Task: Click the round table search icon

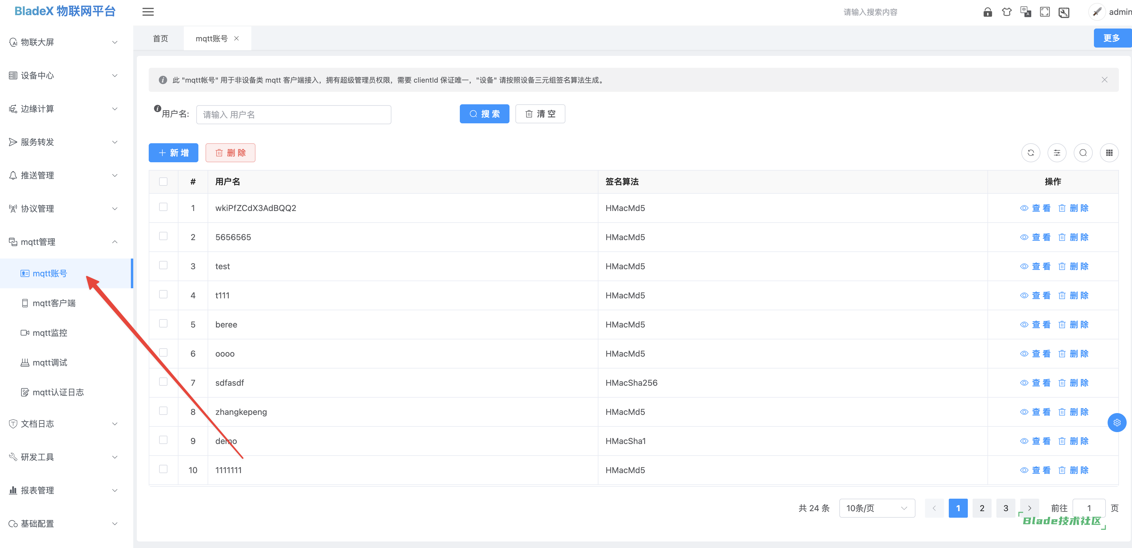Action: 1083,153
